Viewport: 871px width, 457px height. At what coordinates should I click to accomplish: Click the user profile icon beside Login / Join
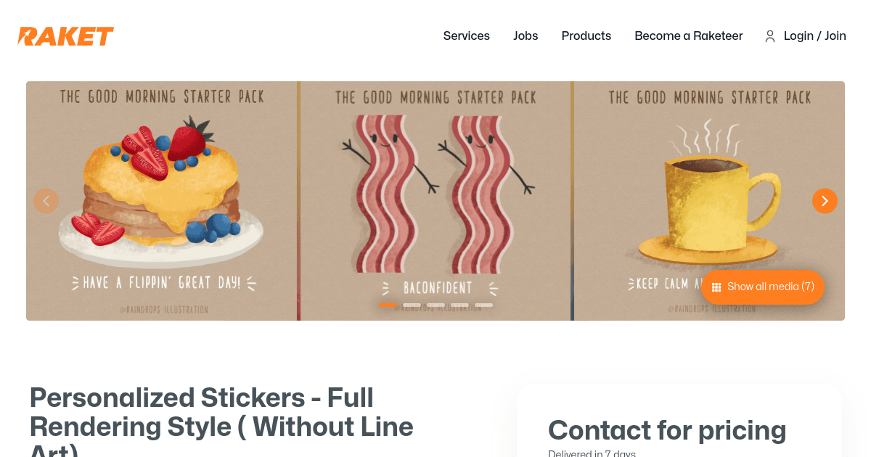coord(769,36)
